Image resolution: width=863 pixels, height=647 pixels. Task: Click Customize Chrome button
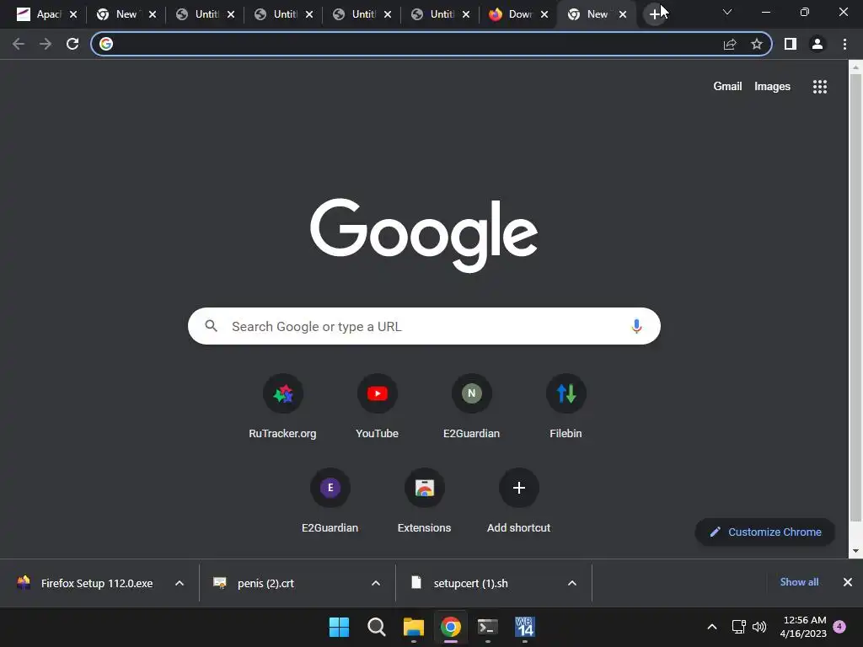[765, 532]
